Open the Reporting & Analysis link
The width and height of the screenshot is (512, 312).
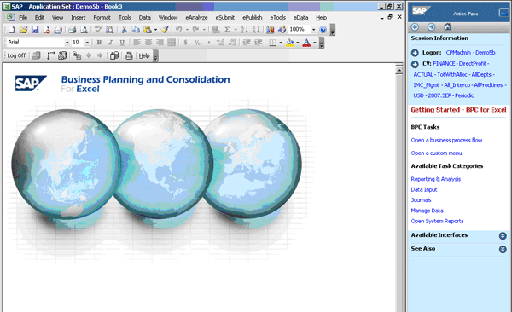(435, 179)
